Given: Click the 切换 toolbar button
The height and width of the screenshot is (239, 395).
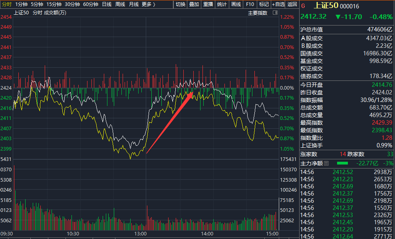Looking at the screenshot, I should click(181, 4).
